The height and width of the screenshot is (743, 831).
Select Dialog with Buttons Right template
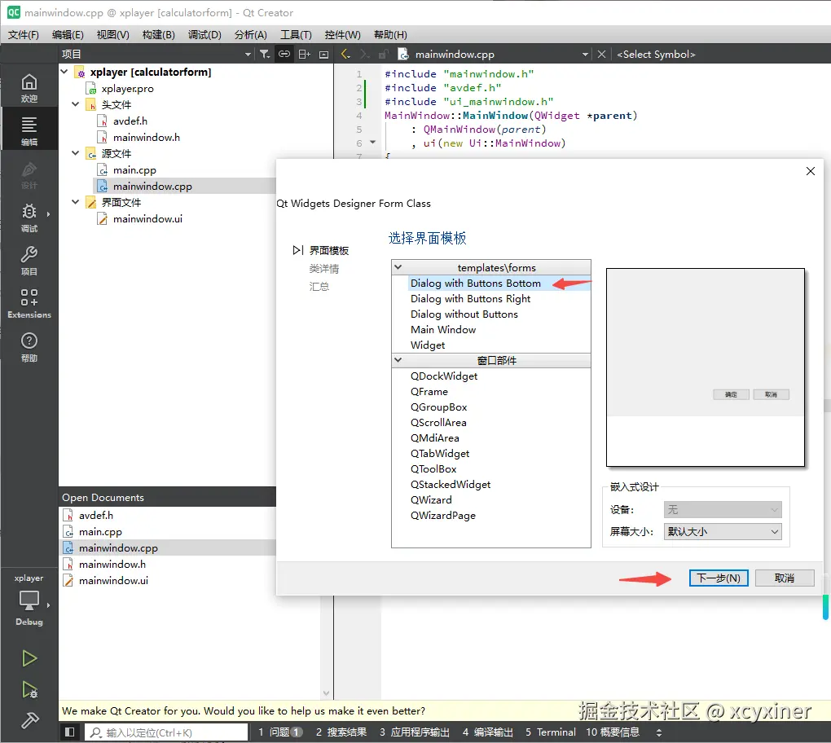470,298
